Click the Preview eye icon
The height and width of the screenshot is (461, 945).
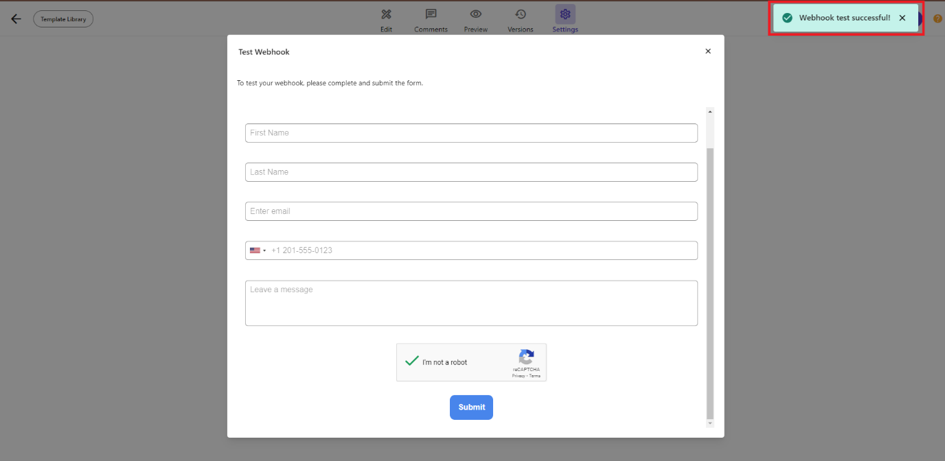(475, 14)
